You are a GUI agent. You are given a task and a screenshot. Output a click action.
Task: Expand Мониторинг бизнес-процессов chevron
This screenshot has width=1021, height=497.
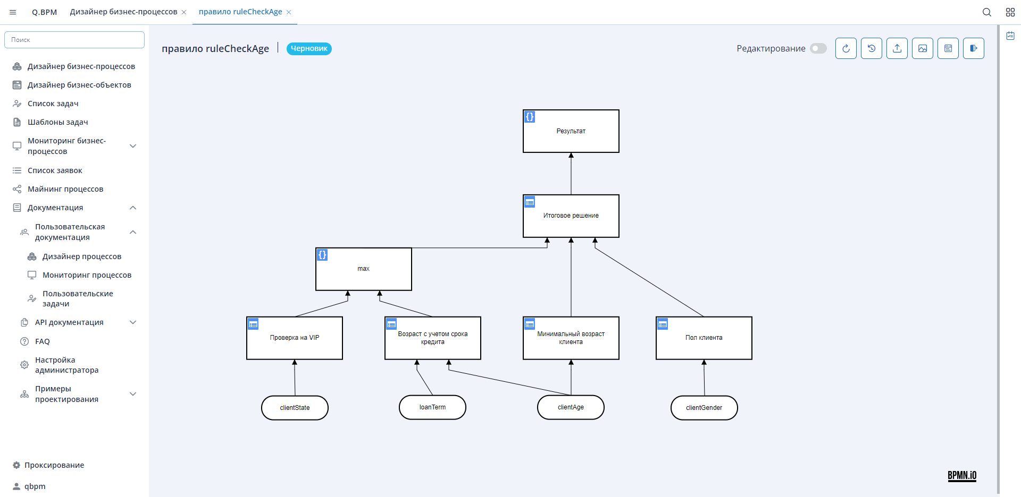pos(133,146)
